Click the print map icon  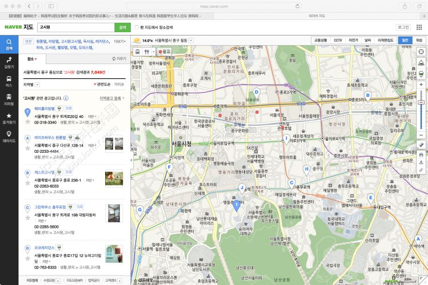tap(421, 155)
